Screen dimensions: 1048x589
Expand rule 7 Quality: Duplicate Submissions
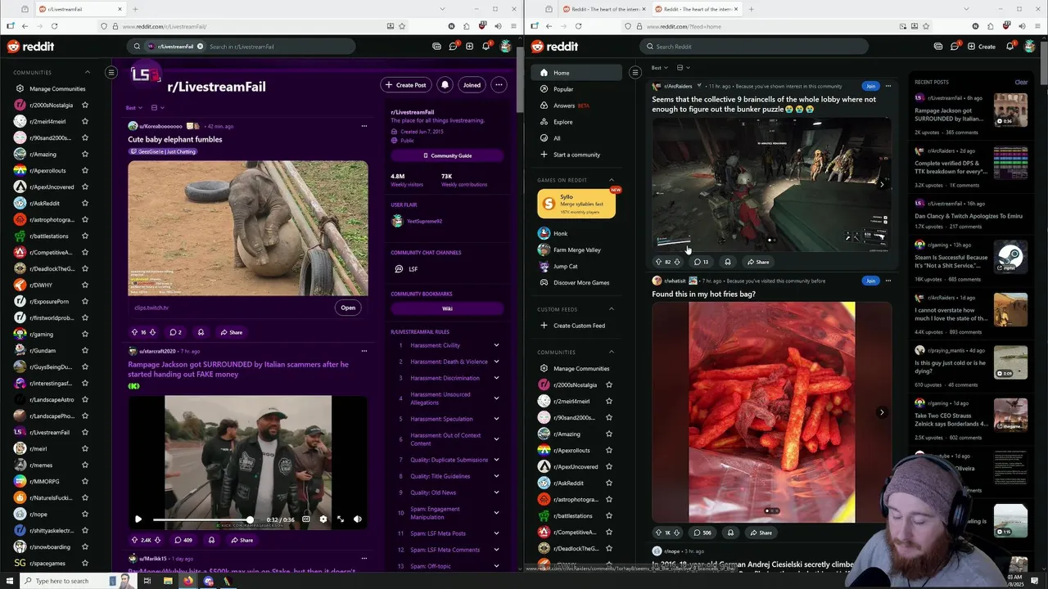[x=496, y=460]
